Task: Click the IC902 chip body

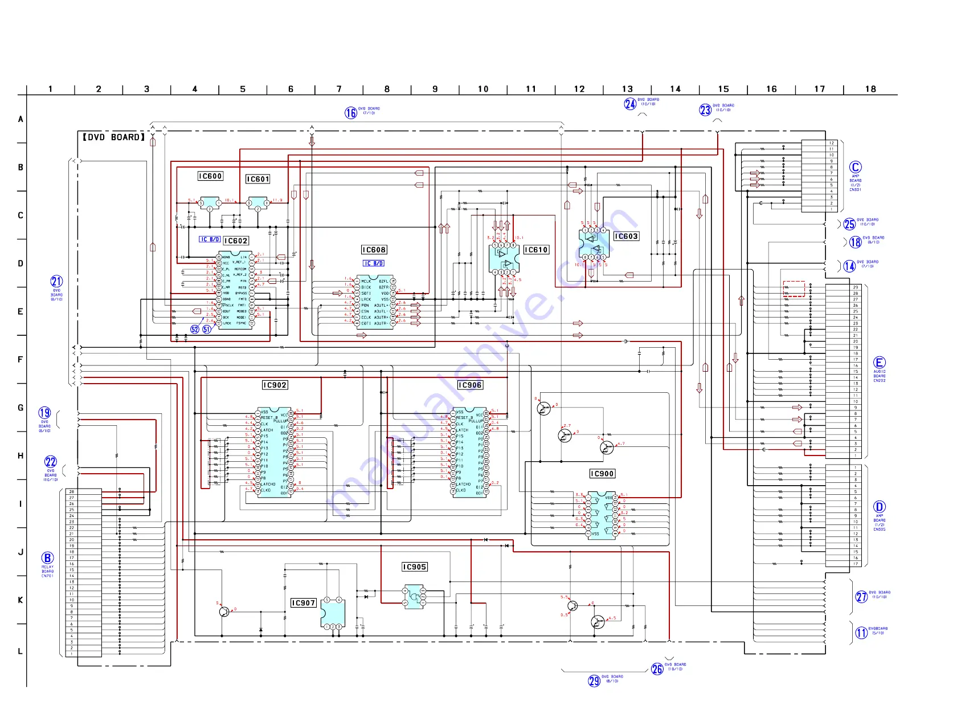Action: click(275, 453)
